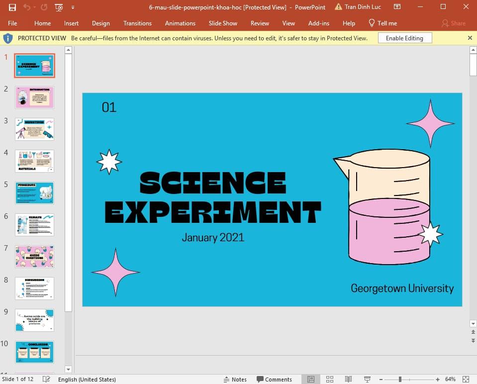Toggle the Comments pane
477x384 pixels.
[x=274, y=379]
